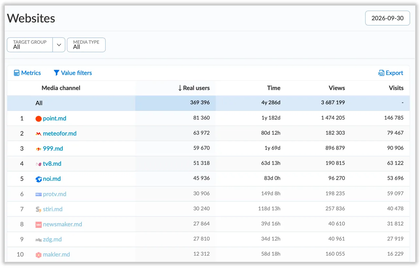Open the 999.md link
The image size is (420, 272).
pyautogui.click(x=53, y=149)
